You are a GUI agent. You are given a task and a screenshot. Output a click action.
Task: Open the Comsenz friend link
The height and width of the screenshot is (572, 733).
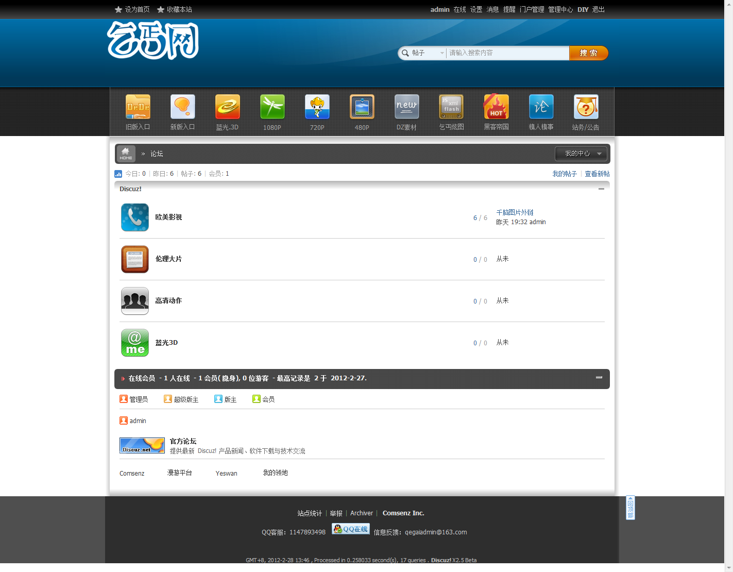pyautogui.click(x=132, y=473)
